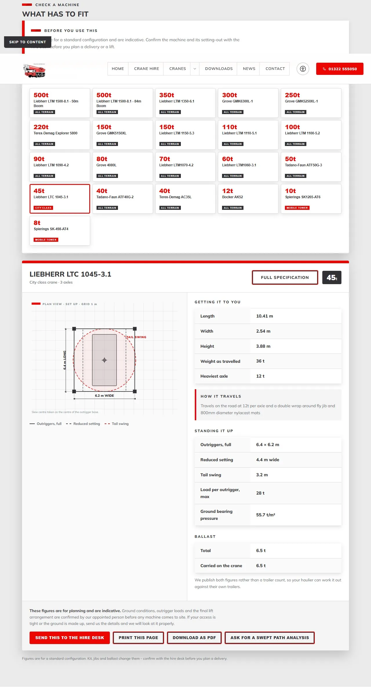Select the 500t Liebherr LTM 1500-8.1 50m Boom card

(x=60, y=103)
